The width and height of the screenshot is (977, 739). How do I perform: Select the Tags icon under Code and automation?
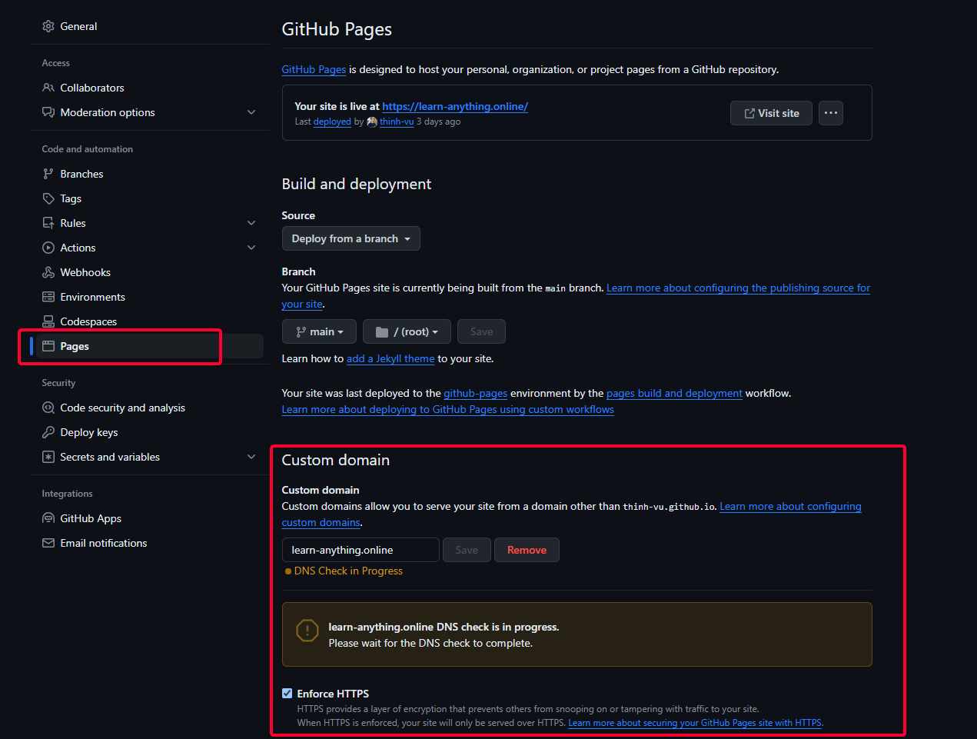click(48, 198)
